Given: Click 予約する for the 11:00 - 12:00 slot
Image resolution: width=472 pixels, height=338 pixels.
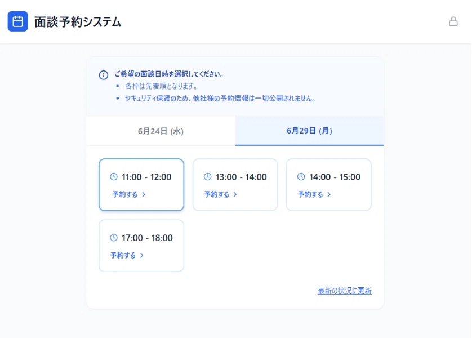Looking at the screenshot, I should pos(125,194).
